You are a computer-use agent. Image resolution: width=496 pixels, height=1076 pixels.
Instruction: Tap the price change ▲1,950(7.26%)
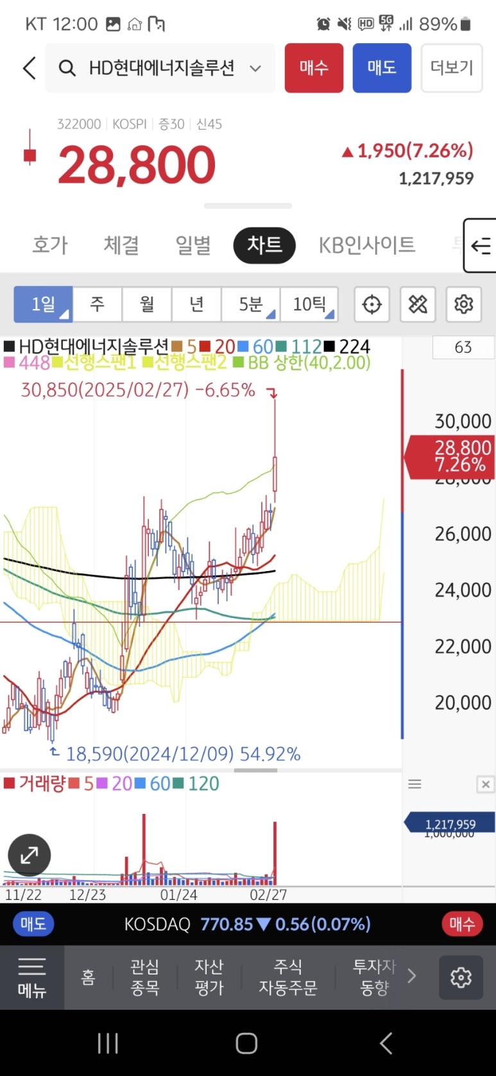408,151
